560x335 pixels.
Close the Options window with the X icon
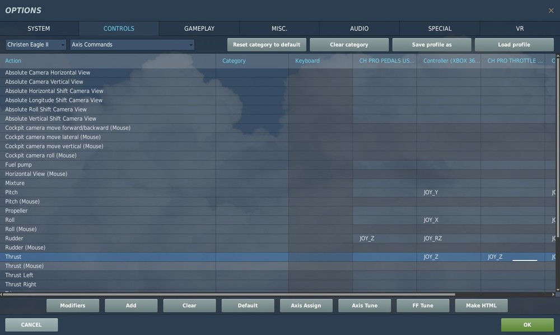point(551,11)
